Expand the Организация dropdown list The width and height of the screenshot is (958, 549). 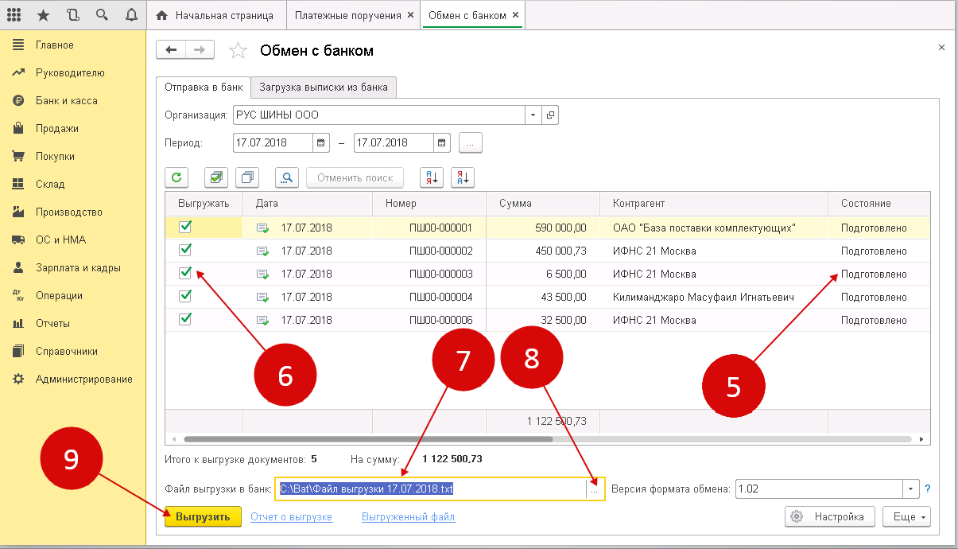click(x=533, y=115)
